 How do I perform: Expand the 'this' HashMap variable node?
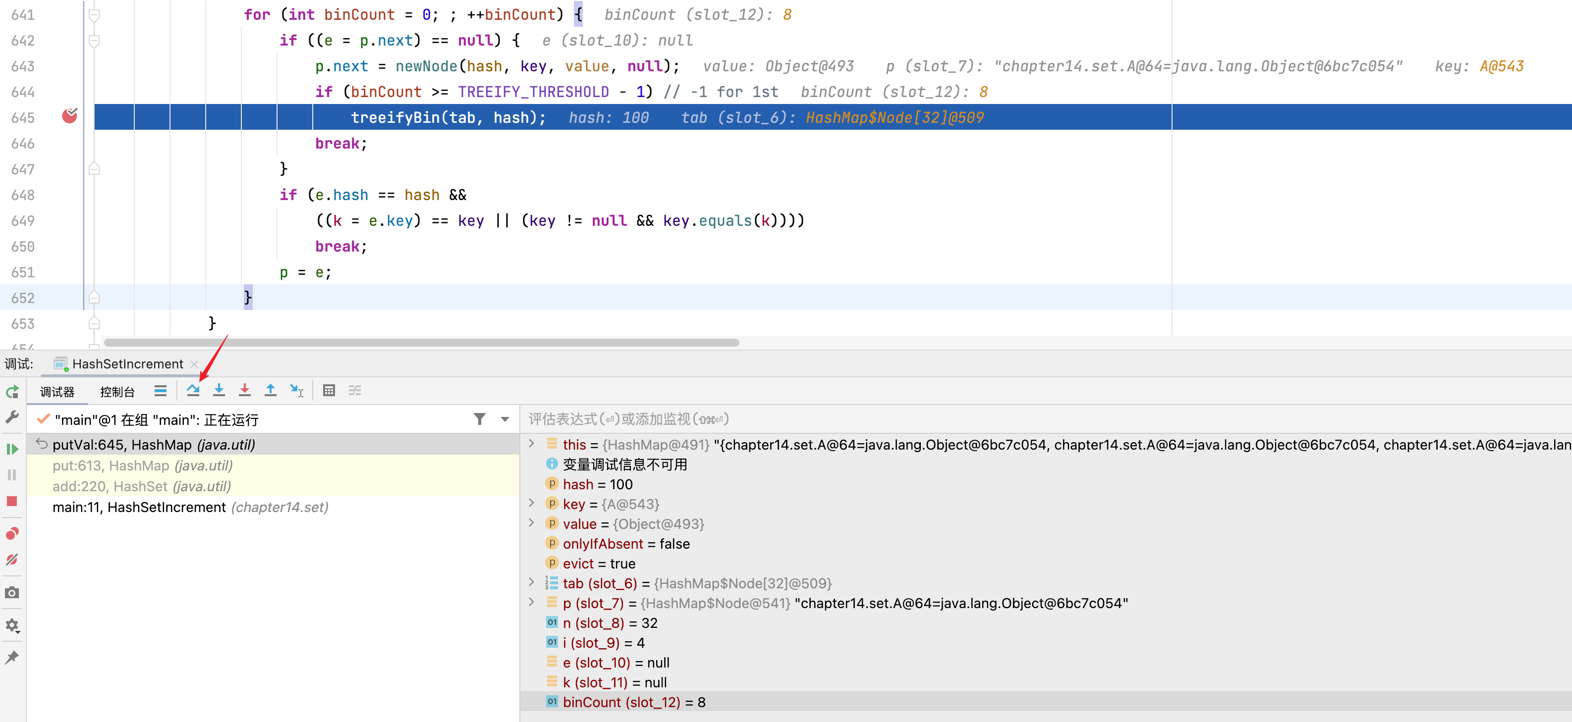532,444
